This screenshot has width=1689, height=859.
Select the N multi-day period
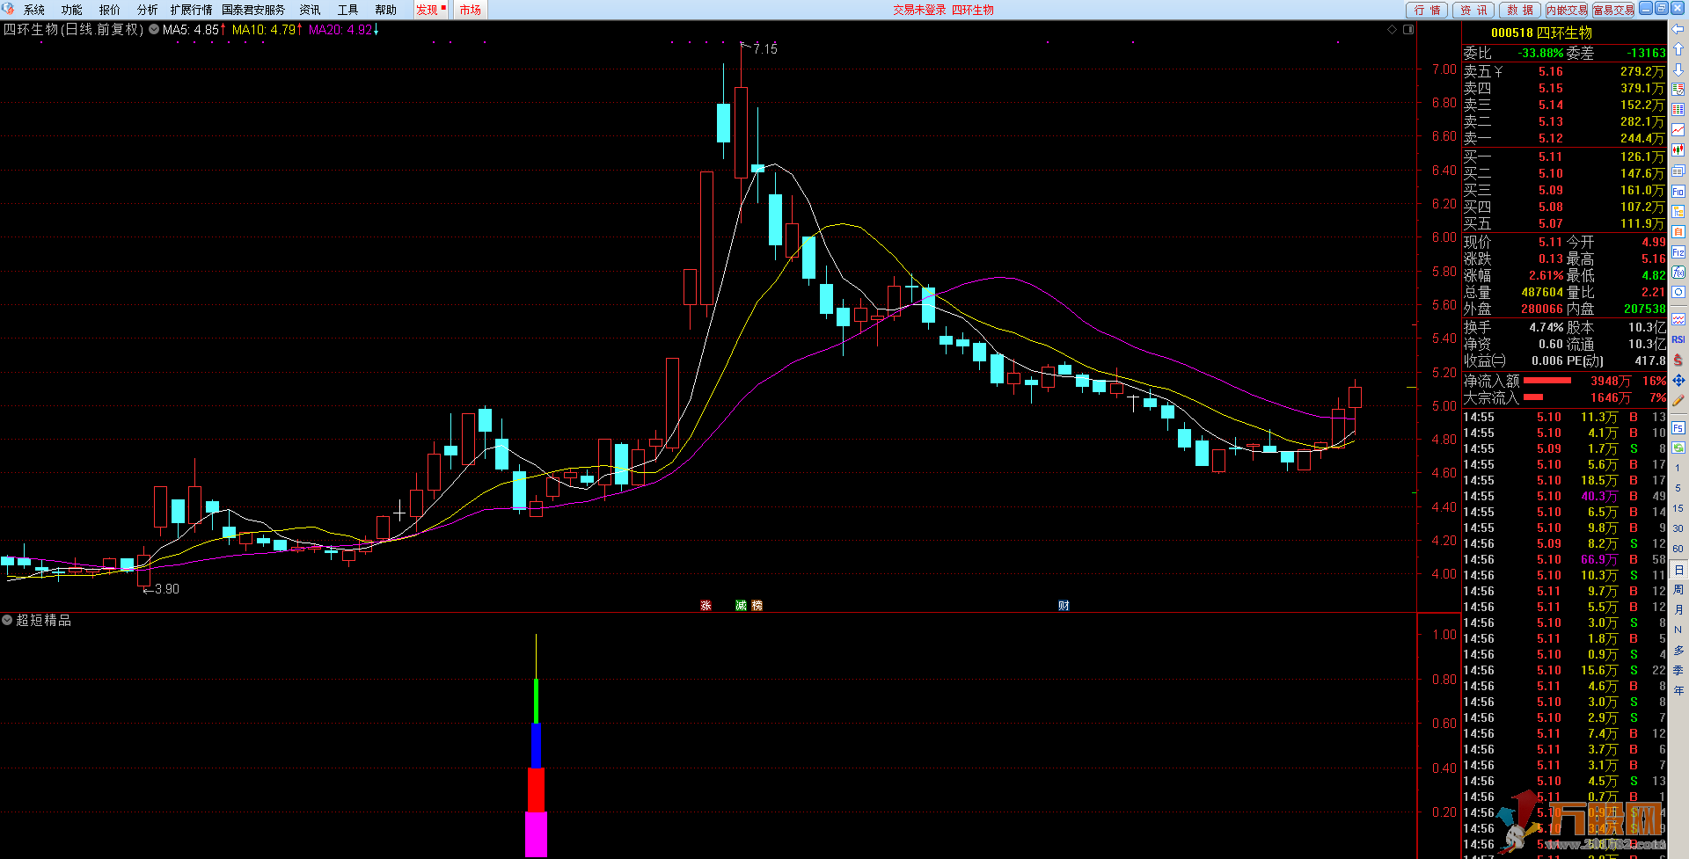click(x=1678, y=630)
